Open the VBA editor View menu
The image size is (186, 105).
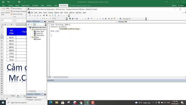pos(40,13)
